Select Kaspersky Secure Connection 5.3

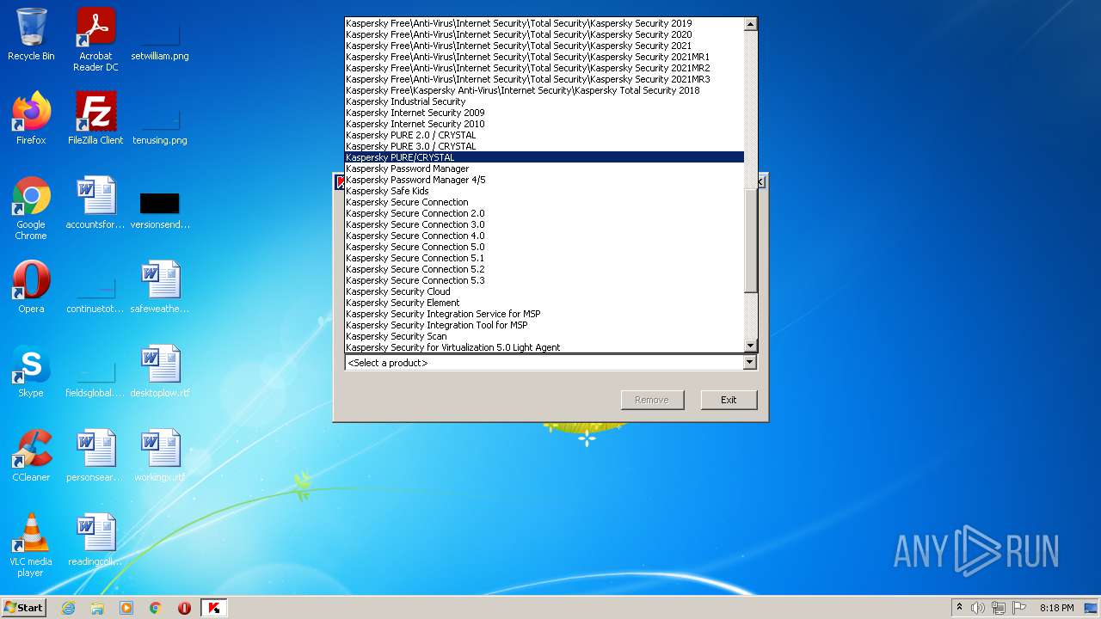click(544, 280)
